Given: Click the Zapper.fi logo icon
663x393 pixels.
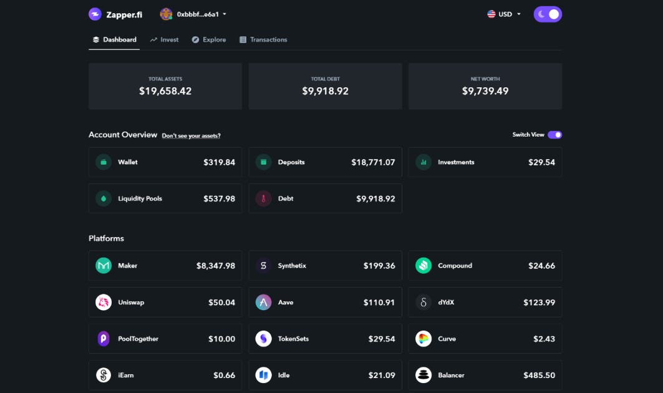Looking at the screenshot, I should (x=95, y=14).
